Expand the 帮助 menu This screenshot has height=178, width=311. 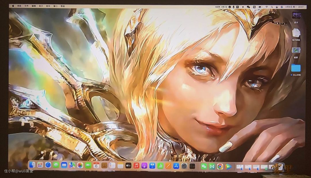click(62, 6)
